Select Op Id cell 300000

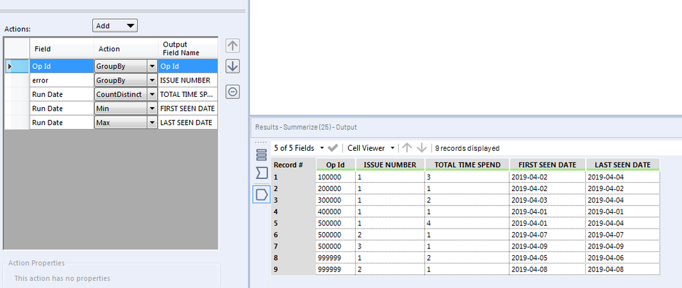(x=336, y=200)
